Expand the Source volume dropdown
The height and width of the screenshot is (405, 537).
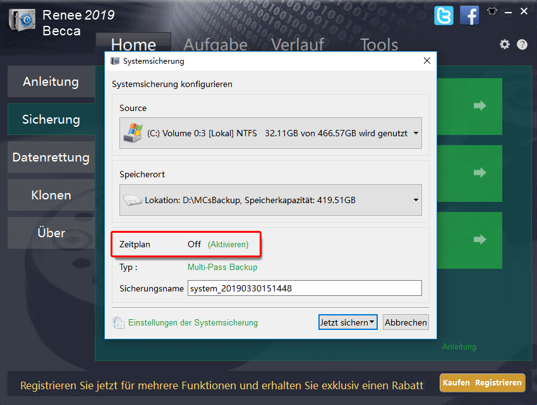(x=416, y=133)
